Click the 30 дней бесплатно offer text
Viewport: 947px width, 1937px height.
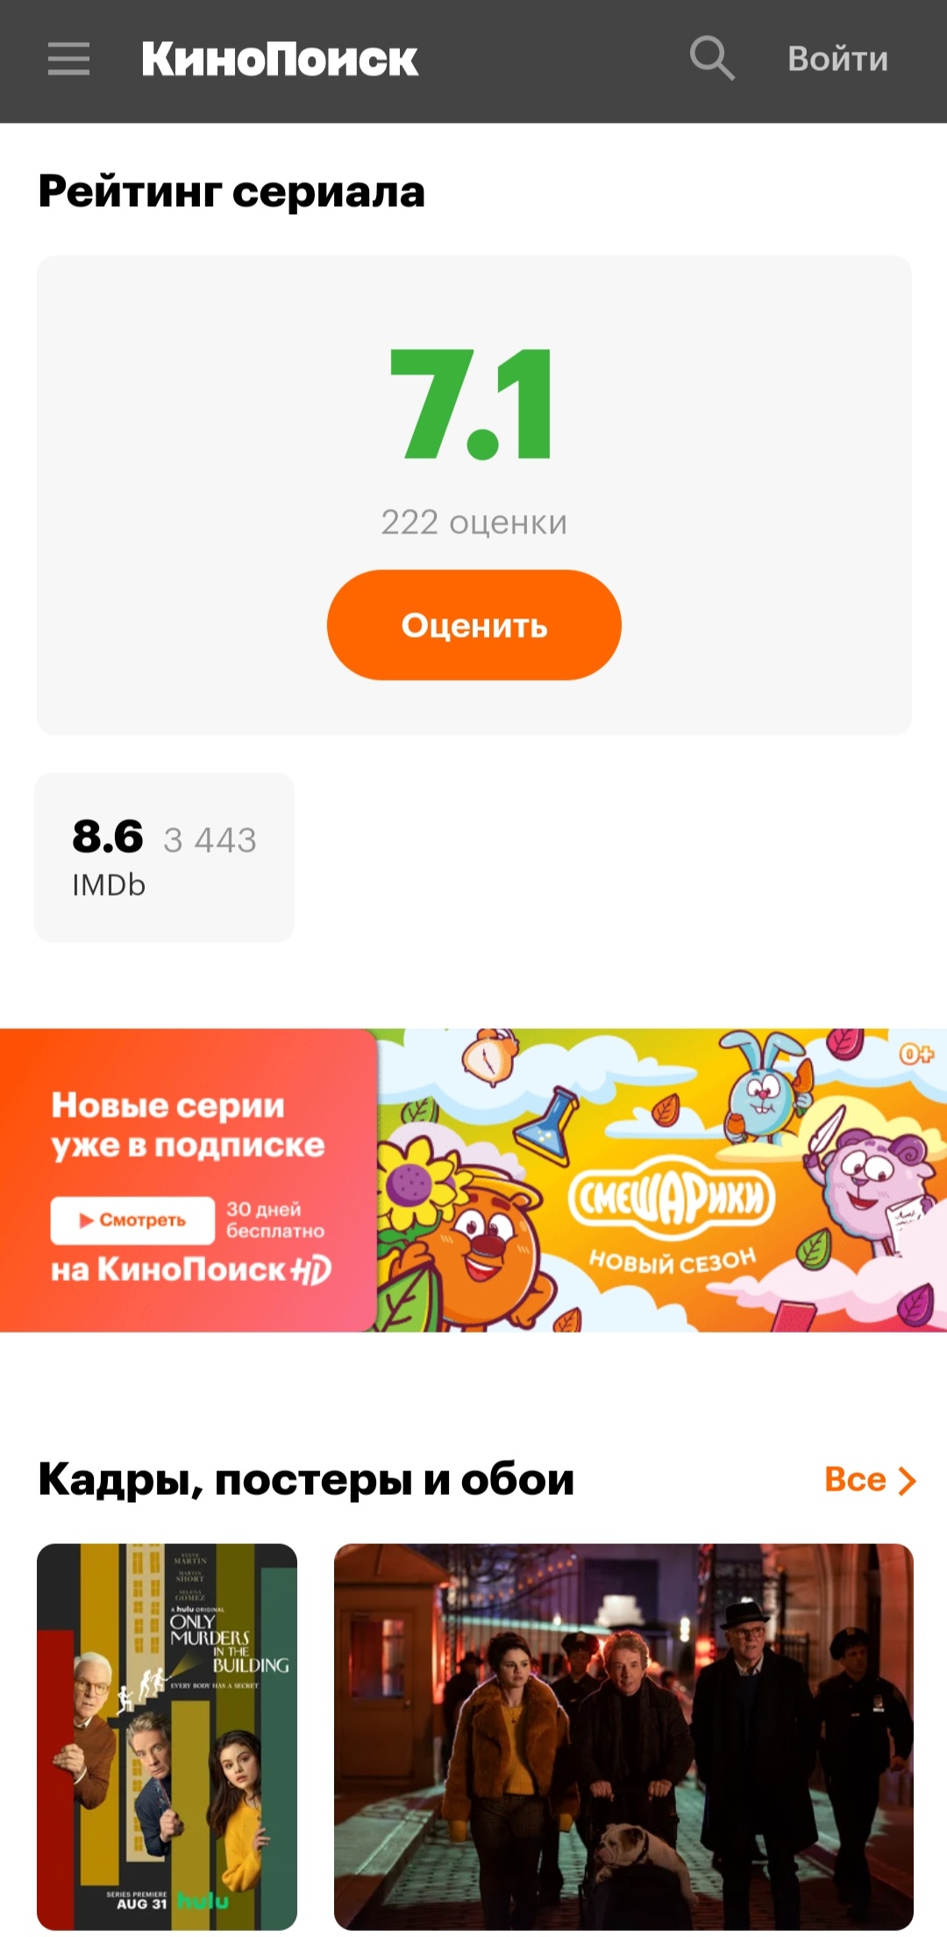[275, 1220]
